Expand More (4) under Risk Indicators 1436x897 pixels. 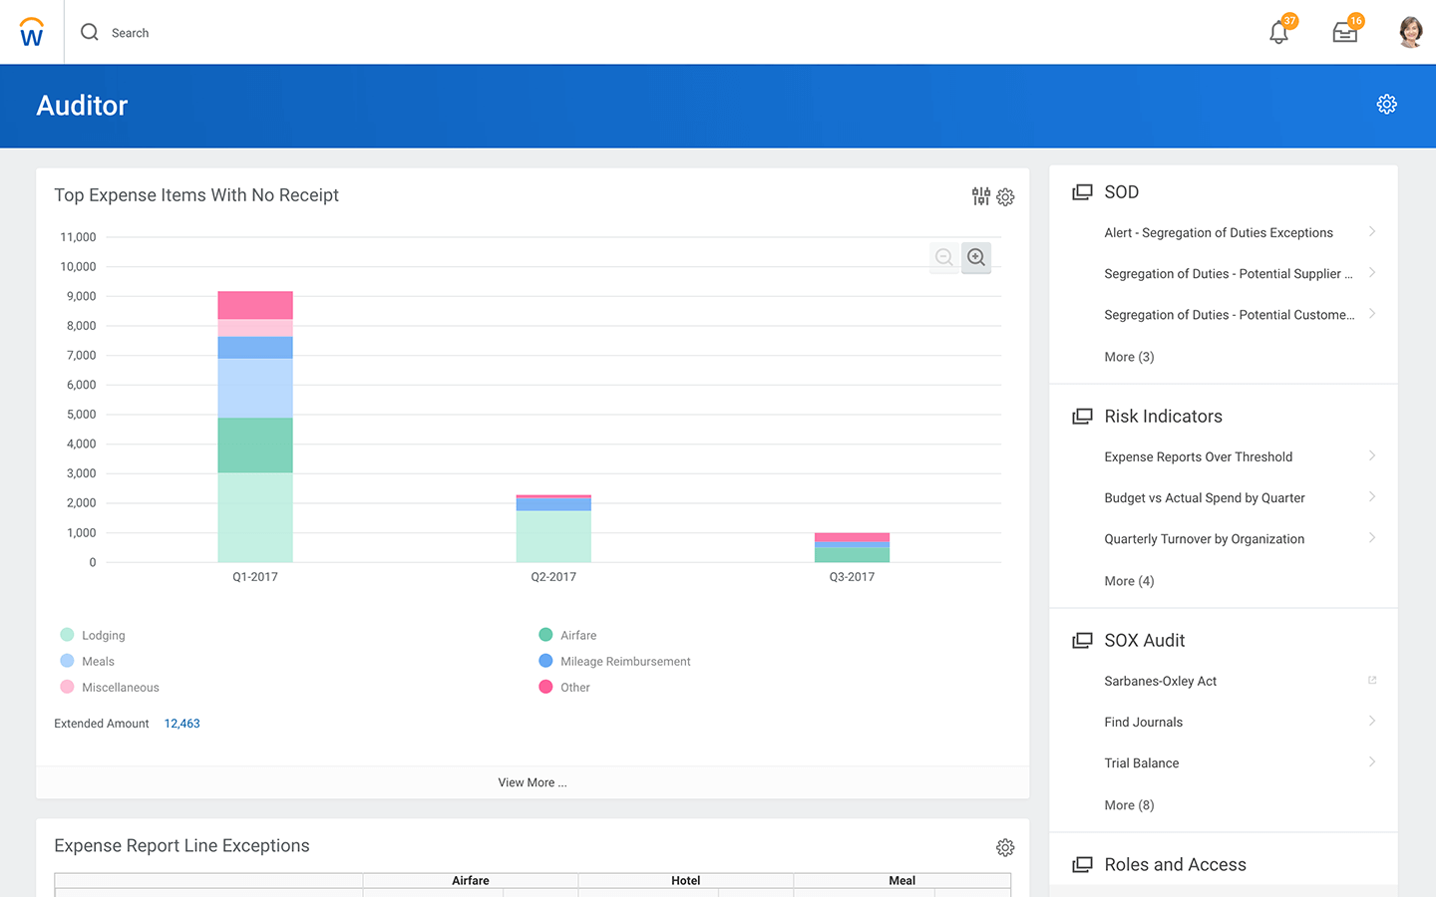point(1129,581)
